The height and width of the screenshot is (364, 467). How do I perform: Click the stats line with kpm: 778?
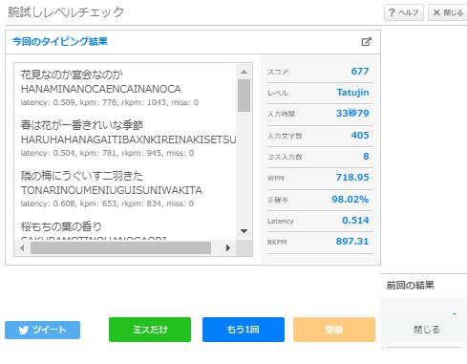110,102
